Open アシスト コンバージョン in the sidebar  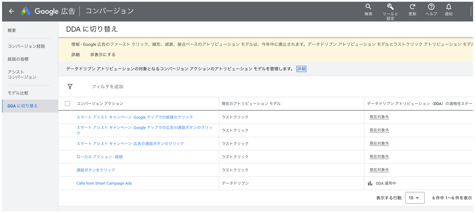coord(22,74)
